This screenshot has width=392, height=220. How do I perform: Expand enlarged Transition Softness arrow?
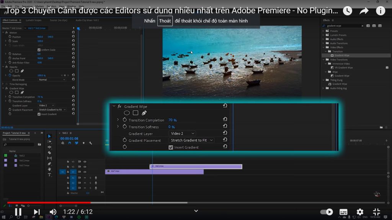coord(118,127)
